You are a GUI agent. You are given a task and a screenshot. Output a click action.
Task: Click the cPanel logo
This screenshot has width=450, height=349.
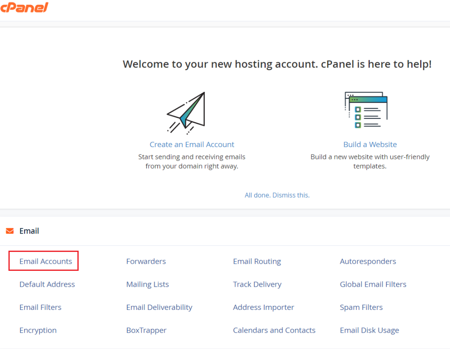24,7
